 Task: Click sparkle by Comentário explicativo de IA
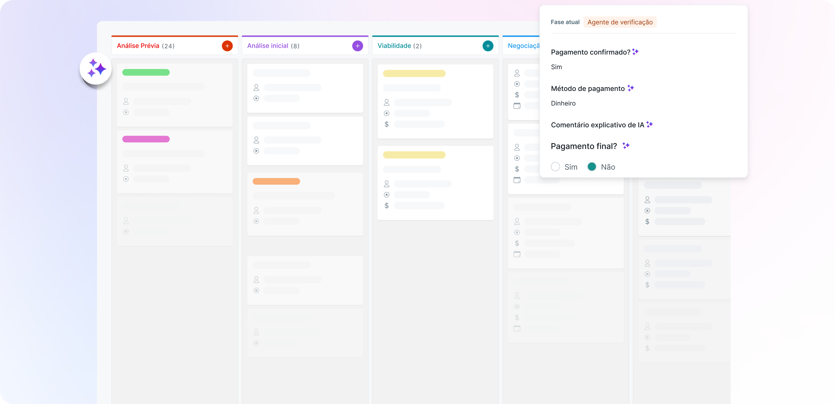coord(649,125)
